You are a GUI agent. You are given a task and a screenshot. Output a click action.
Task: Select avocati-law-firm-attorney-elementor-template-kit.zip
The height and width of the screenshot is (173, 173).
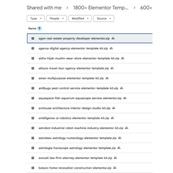(x=90, y=158)
